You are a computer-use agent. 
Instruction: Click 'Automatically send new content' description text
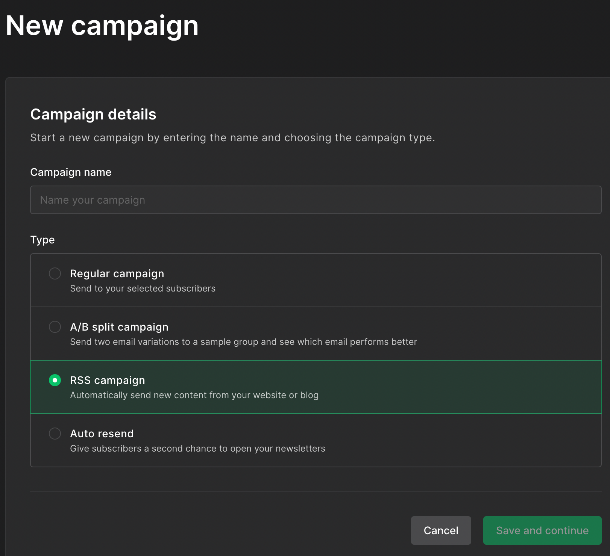[x=194, y=395]
